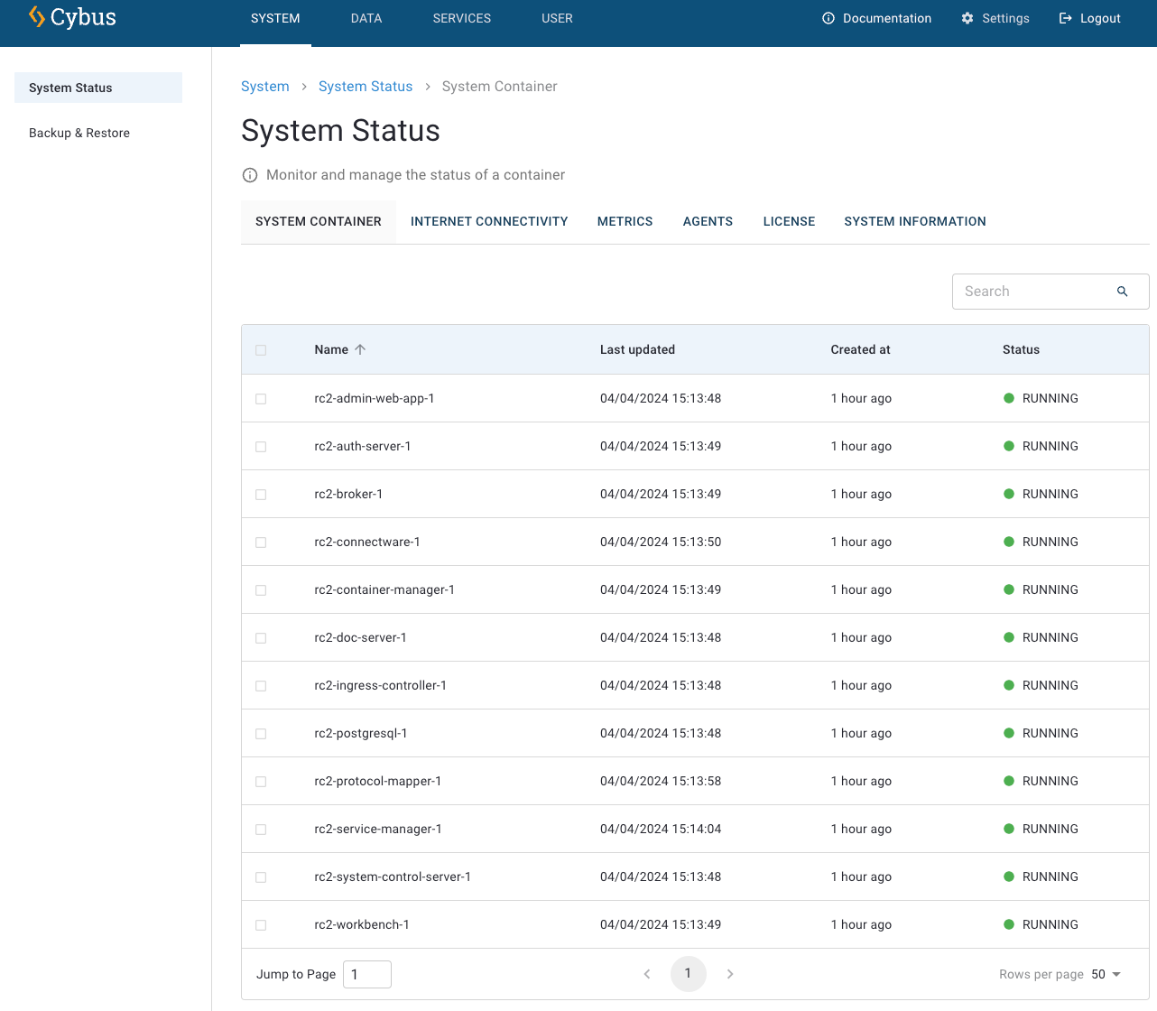
Task: Toggle the select-all checkbox in table header
Action: (261, 350)
